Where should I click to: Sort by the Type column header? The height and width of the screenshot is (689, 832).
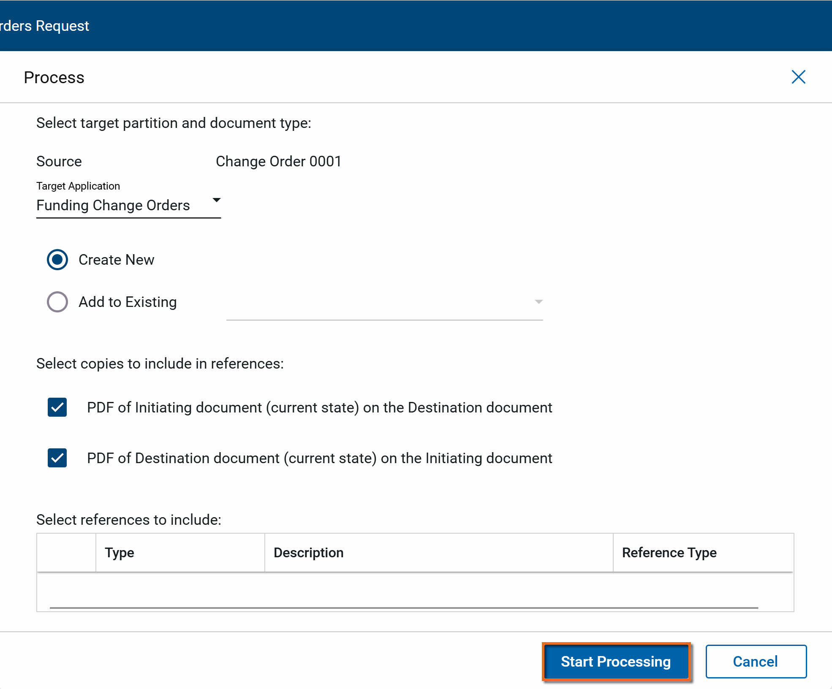(120, 553)
